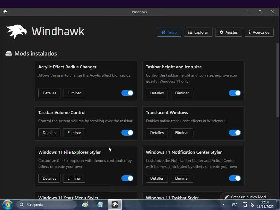Eliminar Windows 11 Notification Center Styler
The width and height of the screenshot is (280, 210).
(x=182, y=178)
